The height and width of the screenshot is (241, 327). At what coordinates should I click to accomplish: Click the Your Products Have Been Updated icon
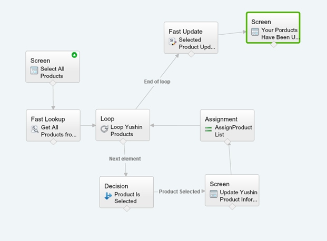pyautogui.click(x=255, y=32)
